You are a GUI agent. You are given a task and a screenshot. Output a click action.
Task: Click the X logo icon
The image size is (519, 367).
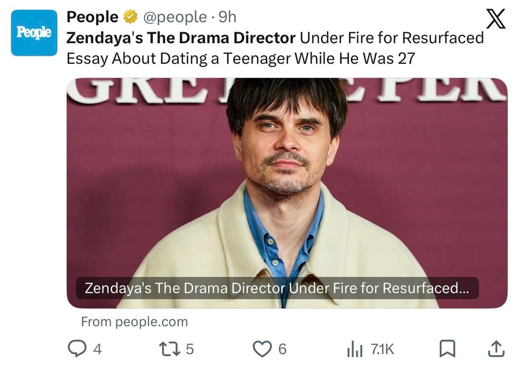495,20
